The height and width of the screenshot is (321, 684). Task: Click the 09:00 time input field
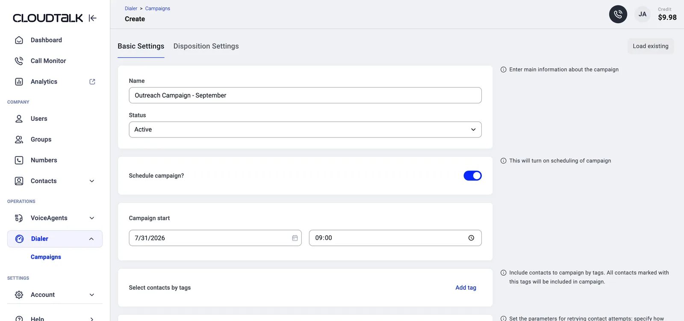coord(395,238)
